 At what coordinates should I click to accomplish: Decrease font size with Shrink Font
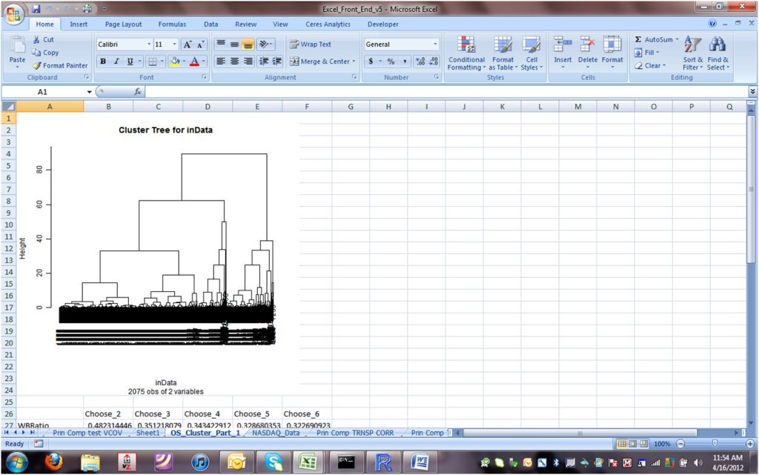click(x=200, y=44)
